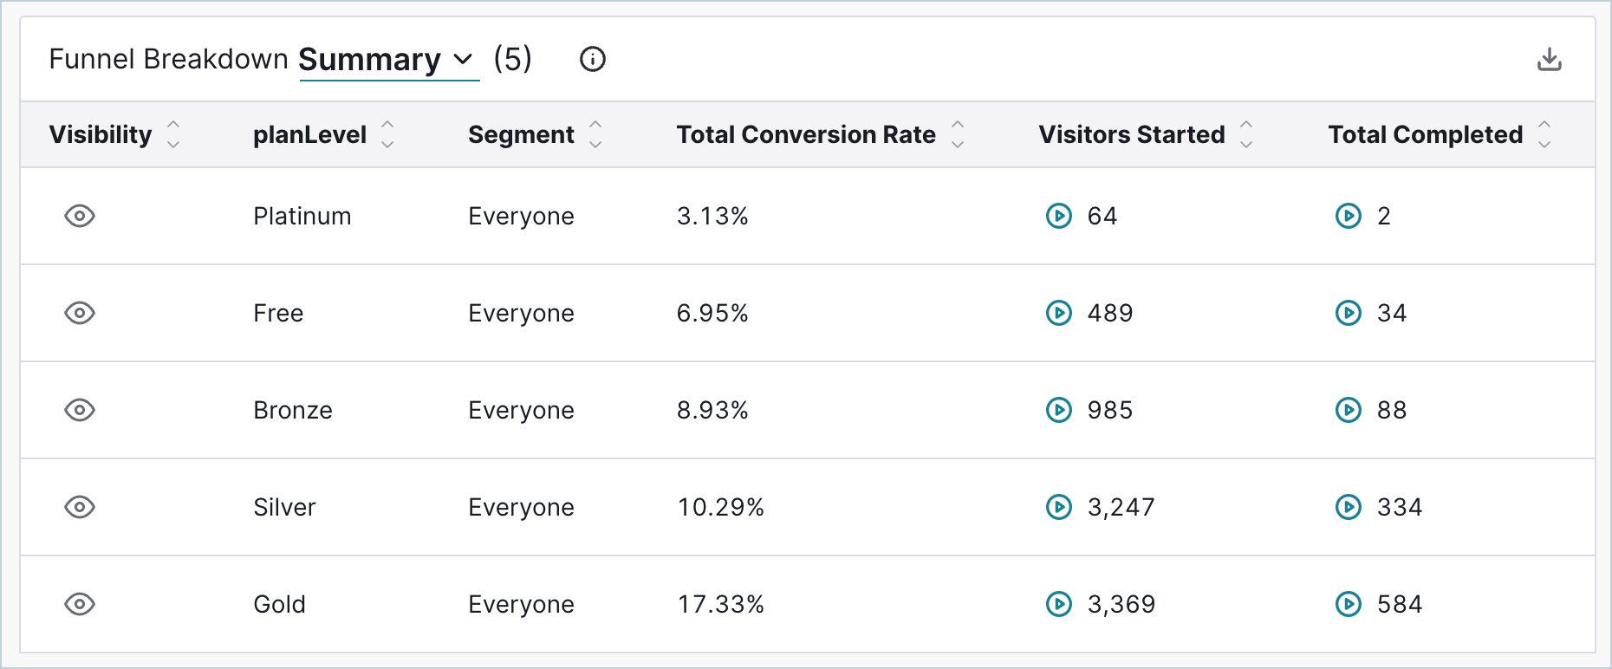Click the info icon beside Funnel Breakdown Summary

(593, 59)
